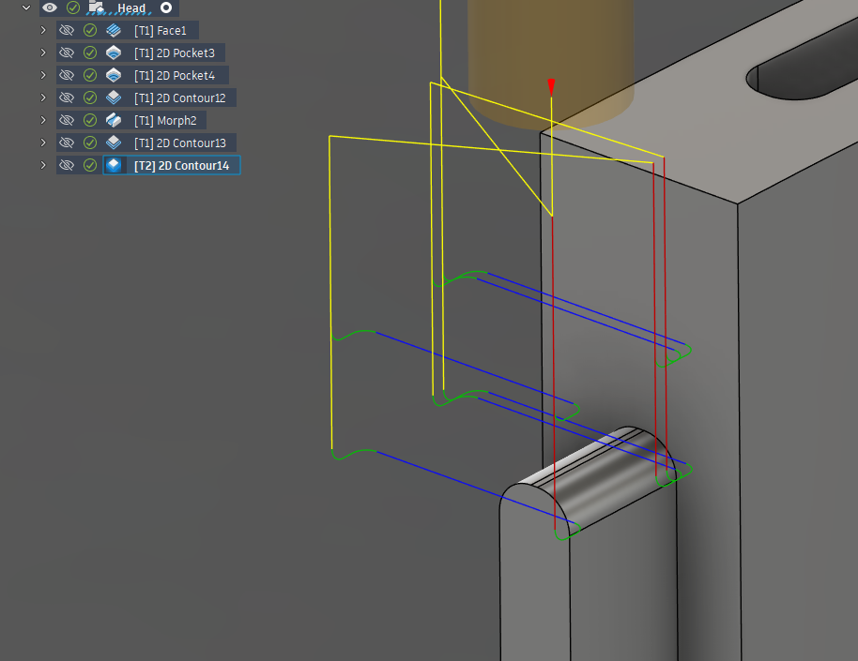
Task: Click the 2D Contour13 contour icon
Action: 114,143
